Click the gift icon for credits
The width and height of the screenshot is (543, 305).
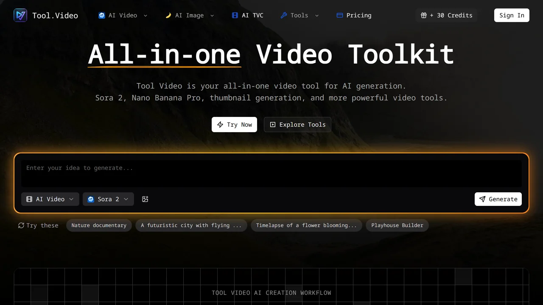point(424,15)
